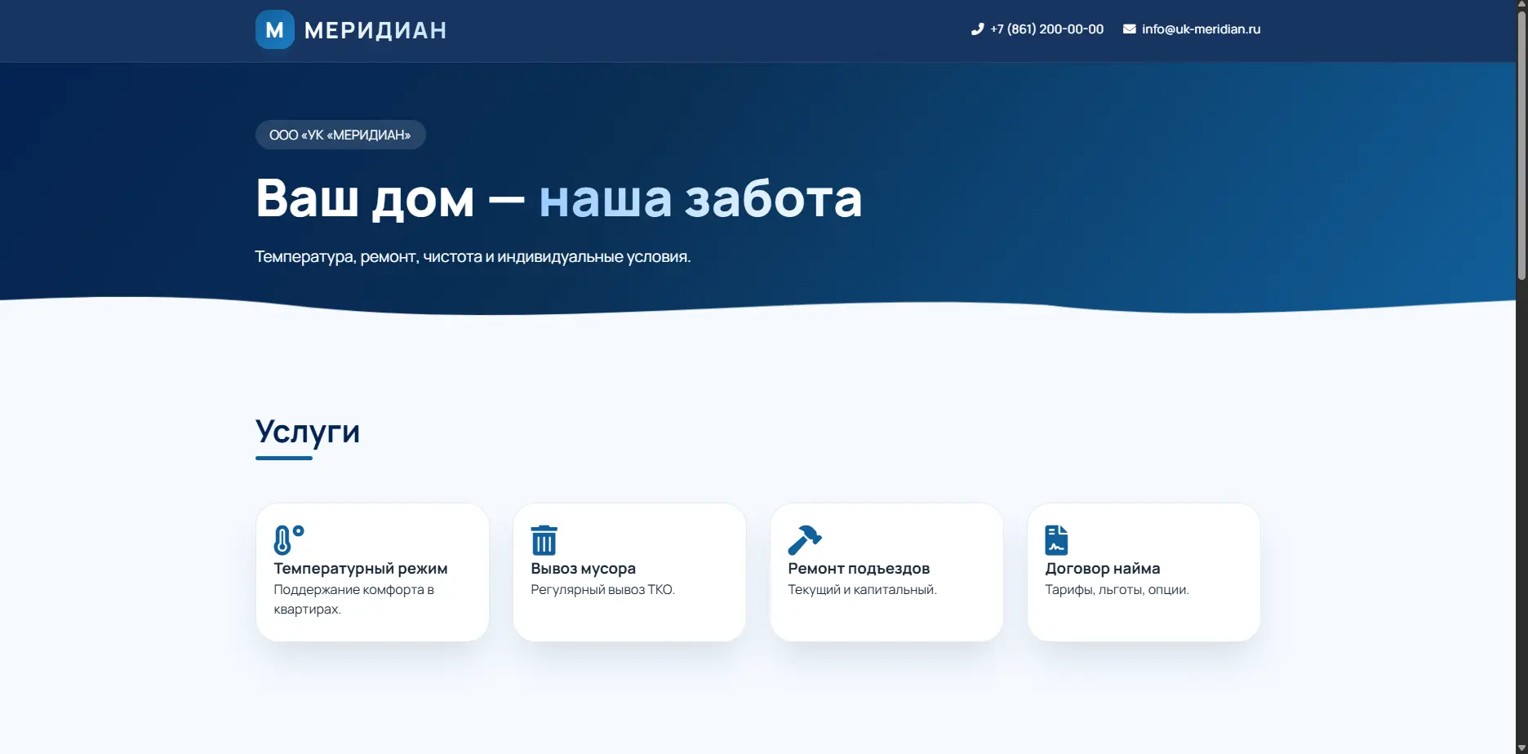The height and width of the screenshot is (754, 1528).
Task: Click the text Регулярный вывоз ТКО
Action: pyautogui.click(x=602, y=590)
